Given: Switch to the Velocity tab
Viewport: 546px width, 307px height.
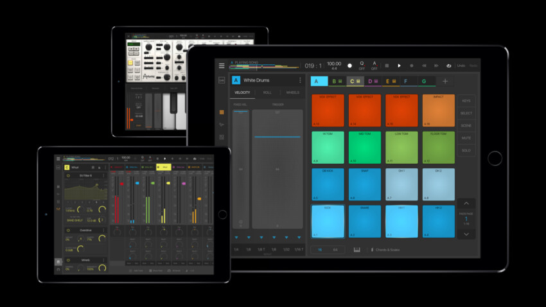Looking at the screenshot, I should tap(242, 92).
